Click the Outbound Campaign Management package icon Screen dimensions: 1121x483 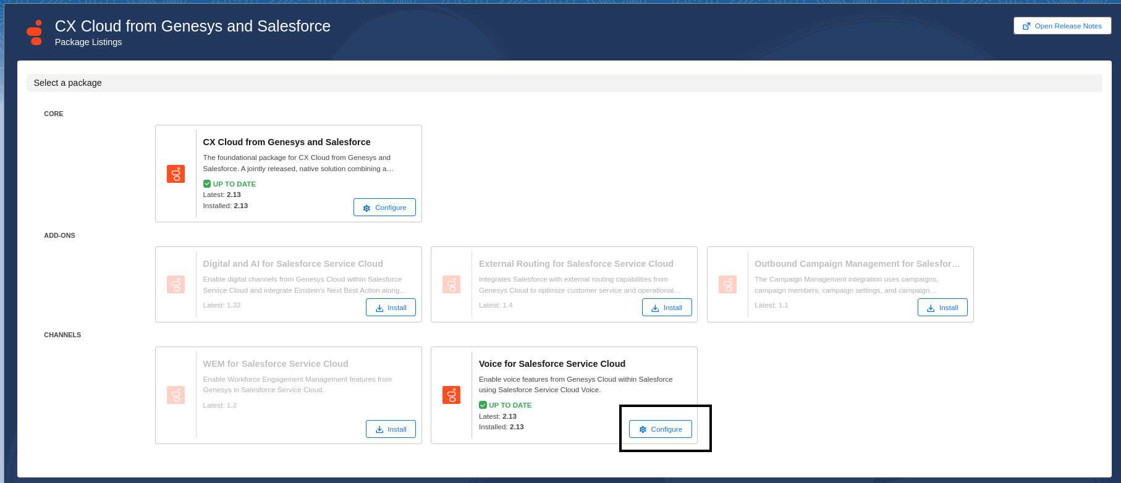[x=727, y=284]
